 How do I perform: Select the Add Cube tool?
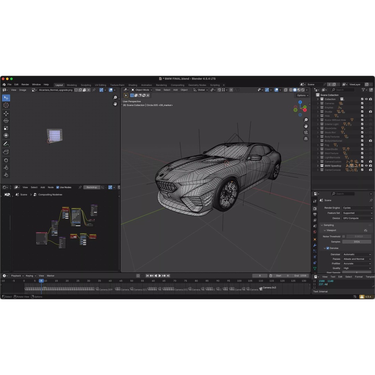(x=6, y=152)
